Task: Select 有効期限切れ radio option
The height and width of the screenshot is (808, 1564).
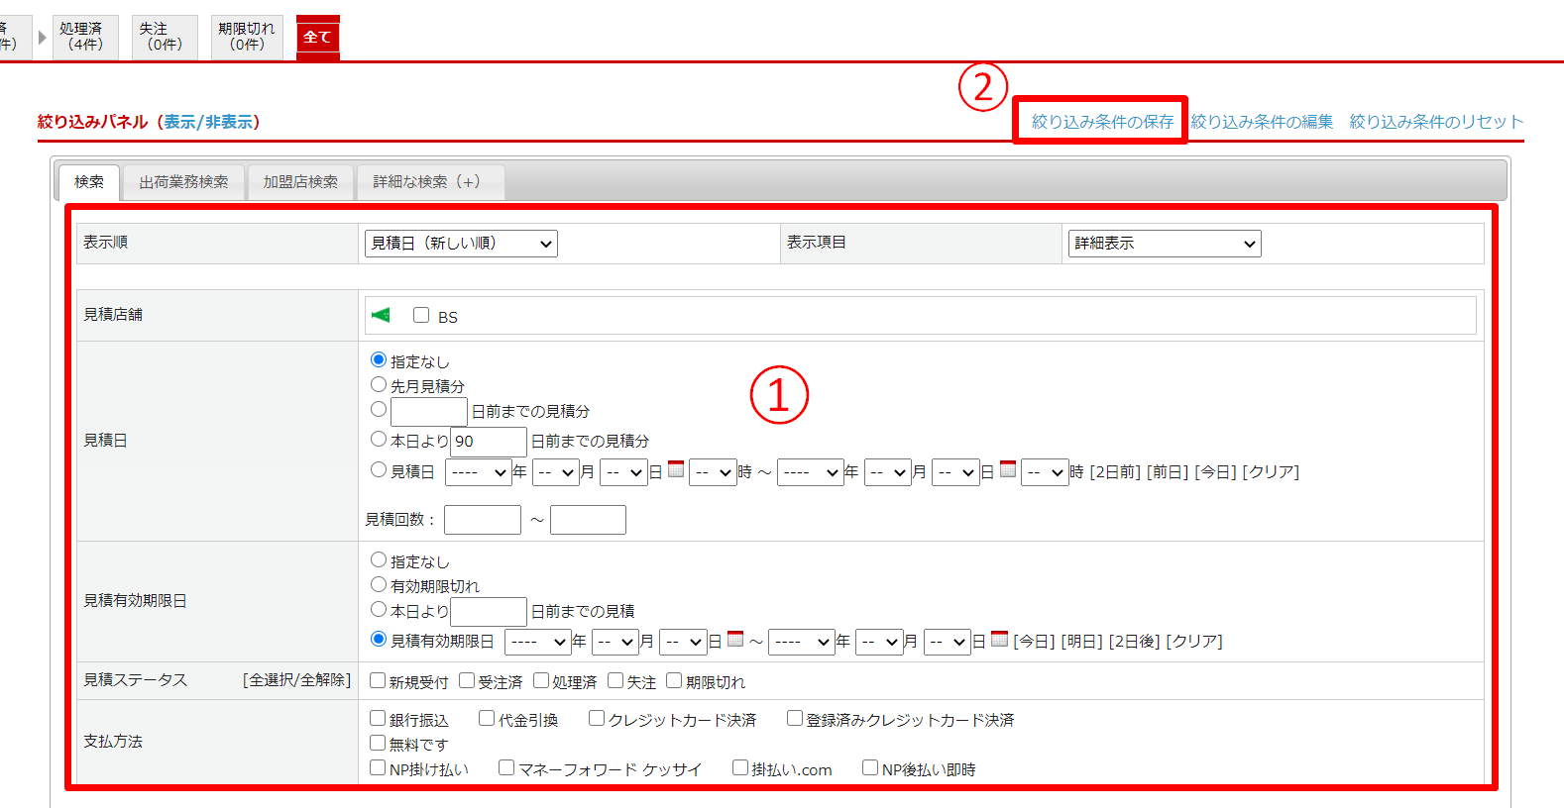Action: (x=379, y=584)
